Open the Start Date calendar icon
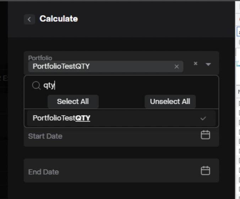The width and height of the screenshot is (240, 199). click(x=206, y=135)
